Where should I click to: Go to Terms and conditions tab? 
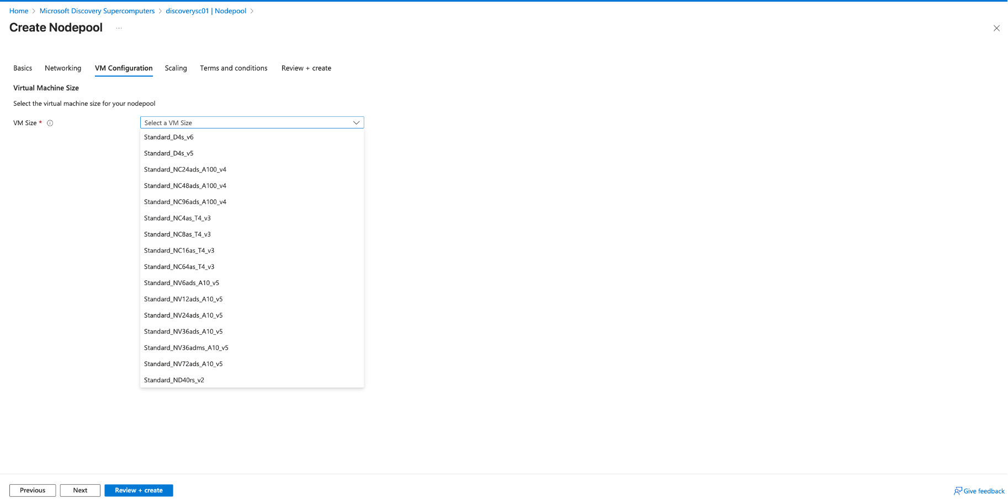click(x=234, y=68)
